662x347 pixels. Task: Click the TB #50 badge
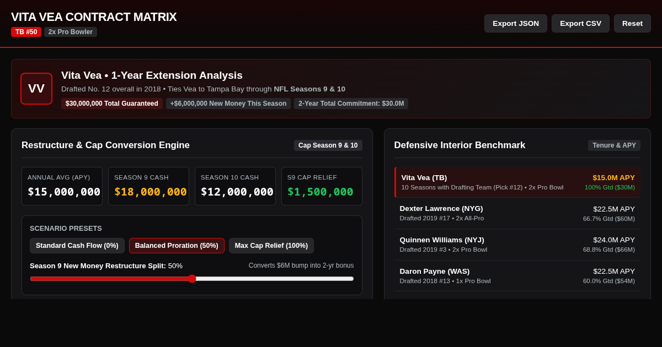[x=26, y=32]
